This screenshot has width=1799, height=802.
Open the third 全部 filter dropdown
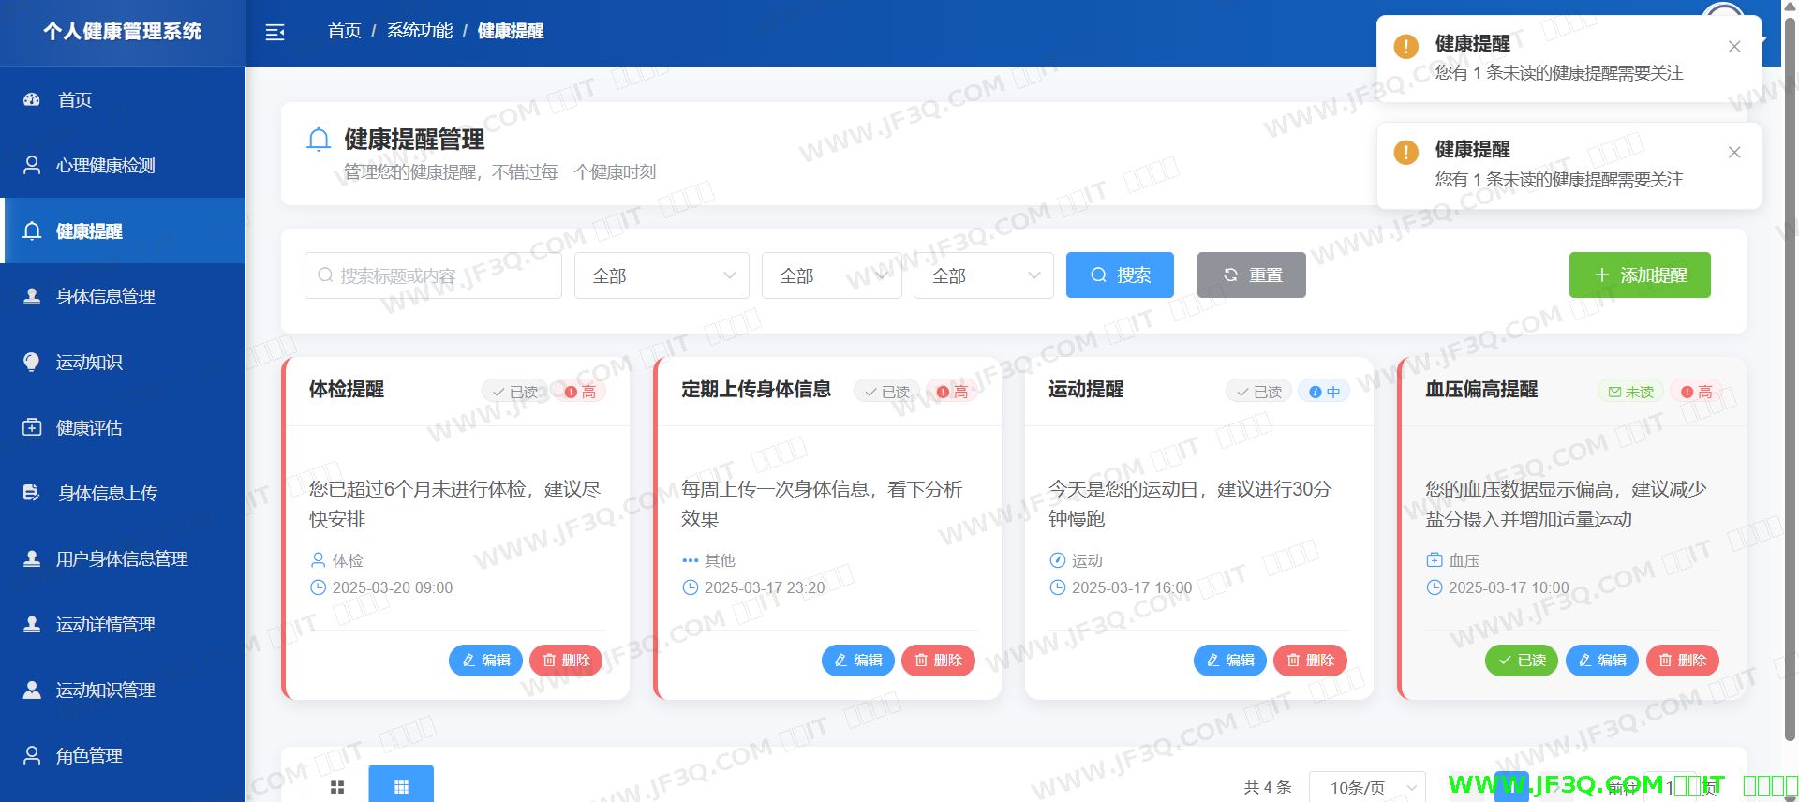coord(983,275)
